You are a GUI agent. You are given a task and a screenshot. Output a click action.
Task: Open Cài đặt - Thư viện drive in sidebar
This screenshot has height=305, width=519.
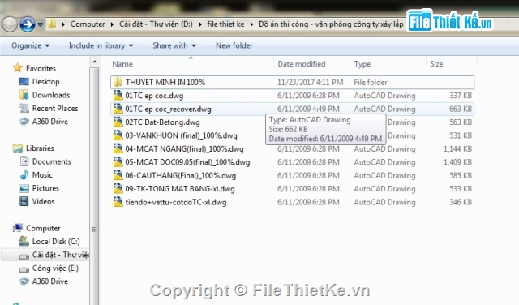click(61, 255)
